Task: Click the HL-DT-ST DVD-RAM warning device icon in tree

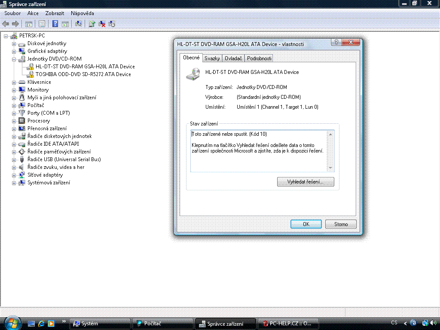Action: [x=31, y=67]
